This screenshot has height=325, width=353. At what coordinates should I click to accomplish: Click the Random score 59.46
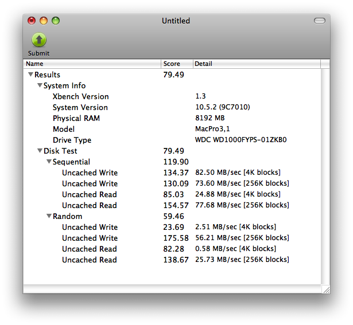click(173, 216)
